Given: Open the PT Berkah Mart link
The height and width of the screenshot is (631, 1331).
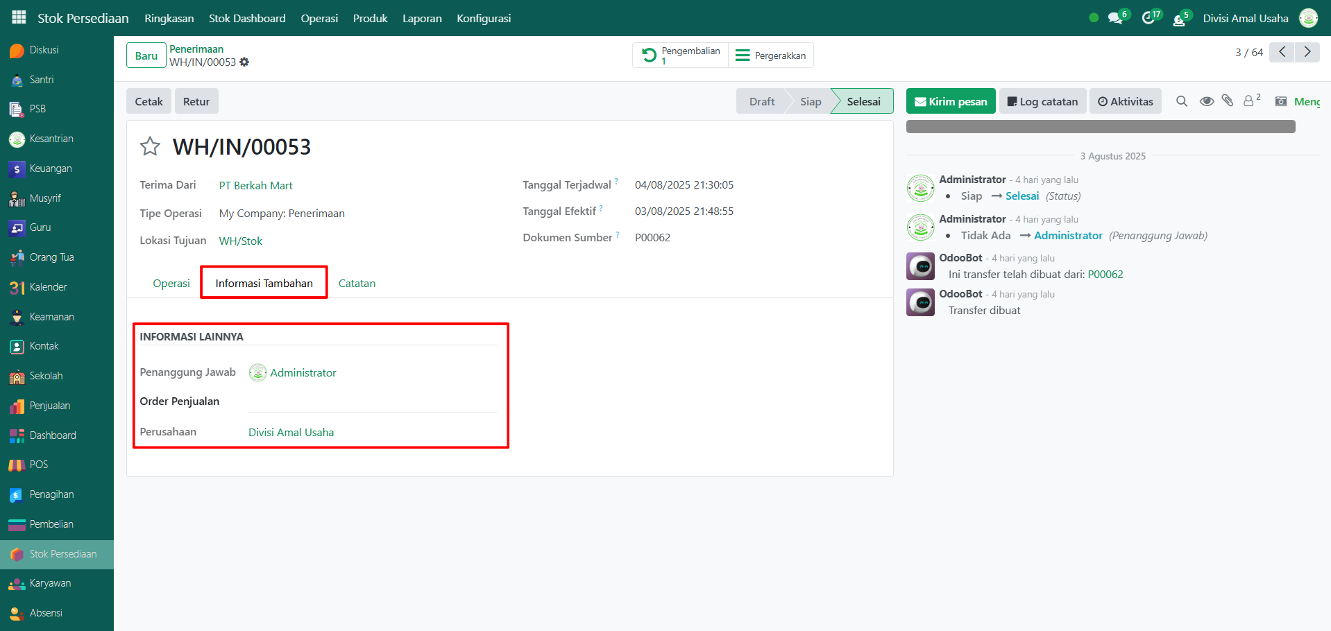Looking at the screenshot, I should click(255, 185).
